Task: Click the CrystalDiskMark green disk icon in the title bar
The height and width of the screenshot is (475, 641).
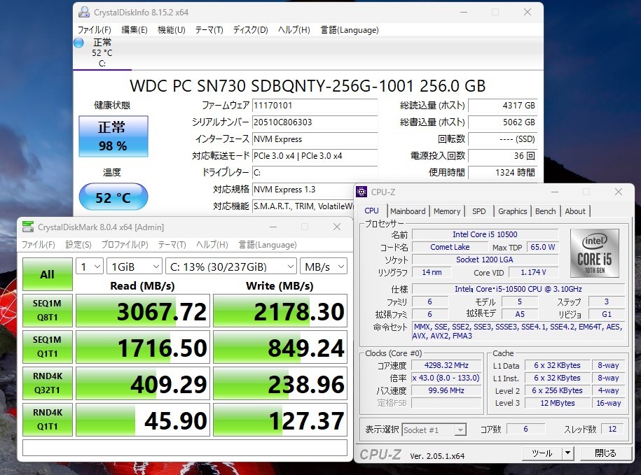Action: click(27, 227)
